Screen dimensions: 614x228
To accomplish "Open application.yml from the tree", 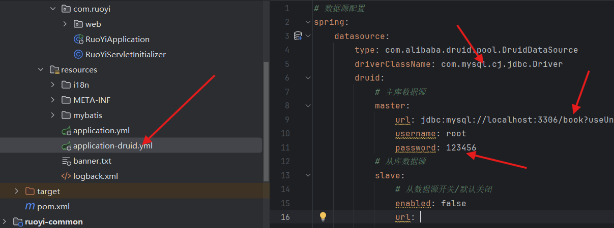I will coord(101,131).
